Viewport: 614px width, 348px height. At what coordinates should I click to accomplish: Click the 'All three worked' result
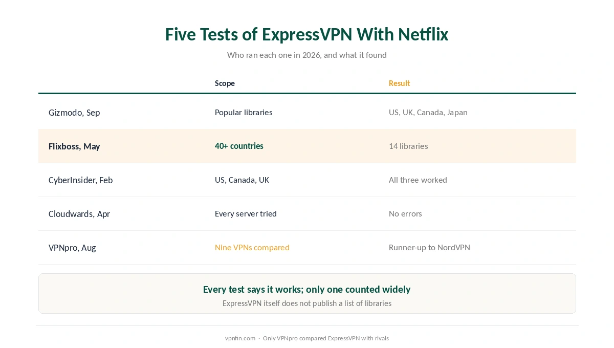[x=418, y=180]
